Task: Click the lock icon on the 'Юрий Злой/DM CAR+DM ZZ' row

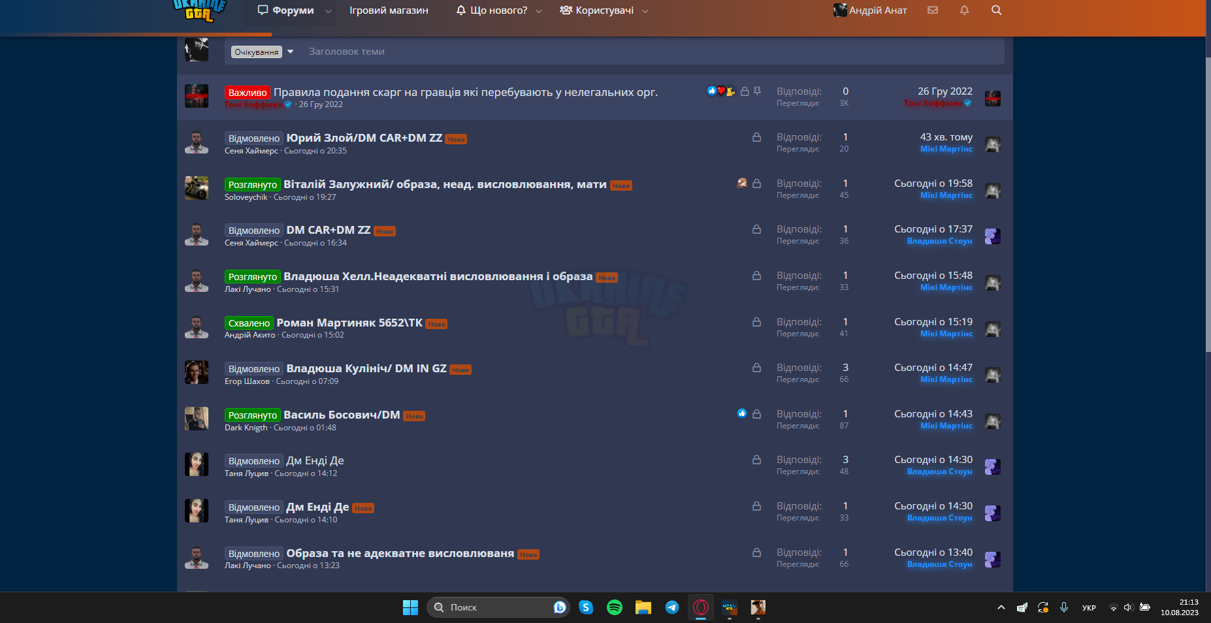Action: click(x=756, y=137)
